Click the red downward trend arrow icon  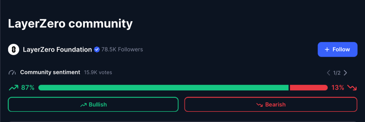tap(352, 88)
